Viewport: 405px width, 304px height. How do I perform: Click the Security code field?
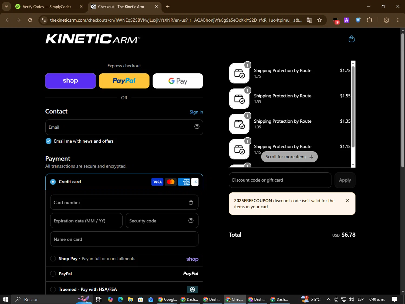pos(162,221)
